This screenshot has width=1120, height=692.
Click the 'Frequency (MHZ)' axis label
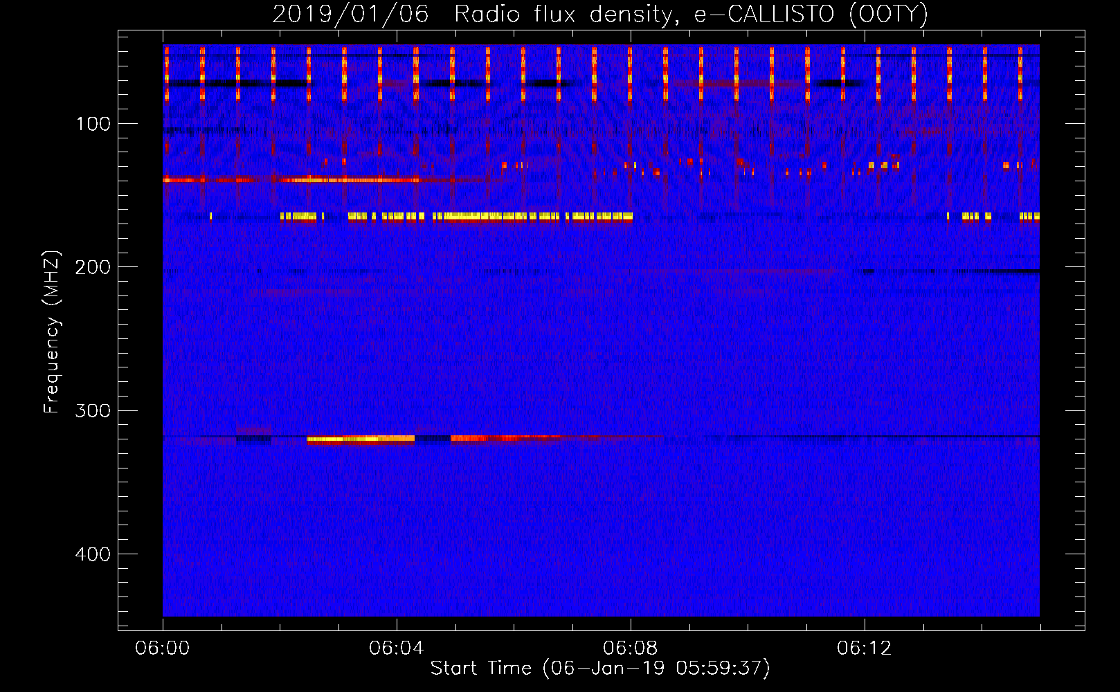tap(52, 332)
